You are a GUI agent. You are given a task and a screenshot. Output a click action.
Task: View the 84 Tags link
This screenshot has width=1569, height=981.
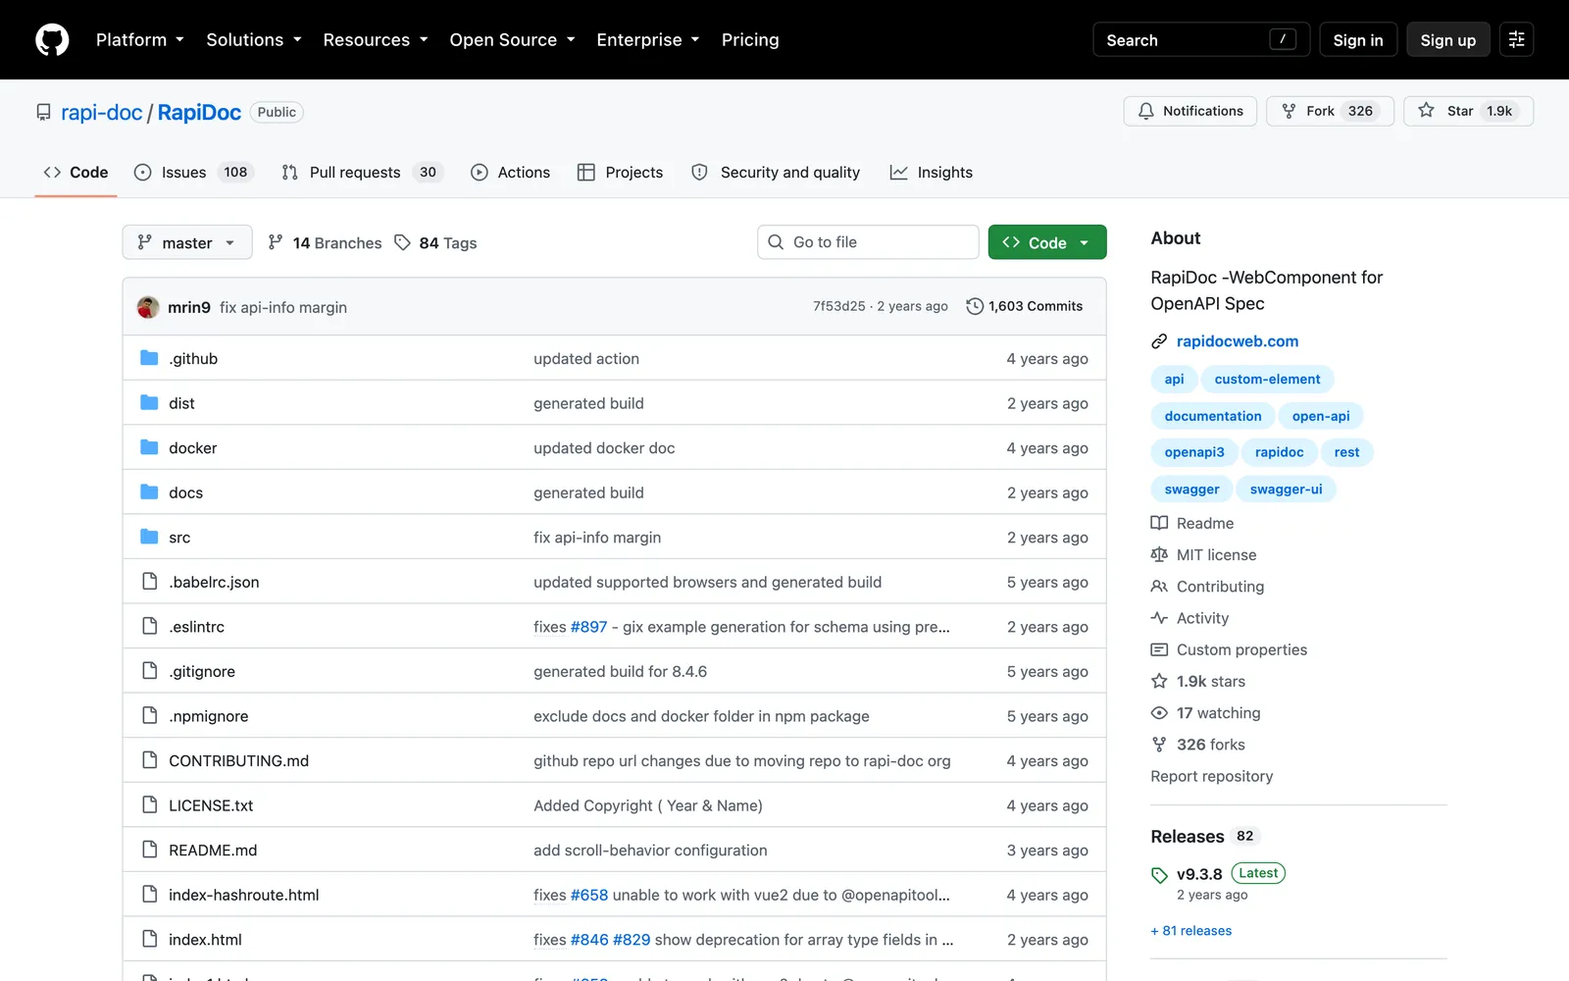point(435,242)
